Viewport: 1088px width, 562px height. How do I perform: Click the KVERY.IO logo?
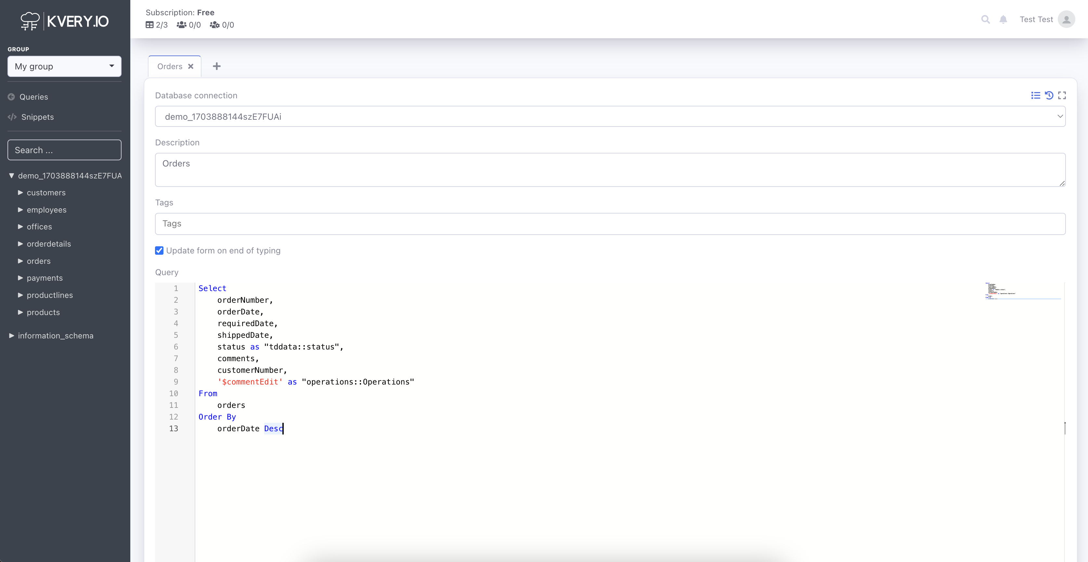pyautogui.click(x=65, y=21)
